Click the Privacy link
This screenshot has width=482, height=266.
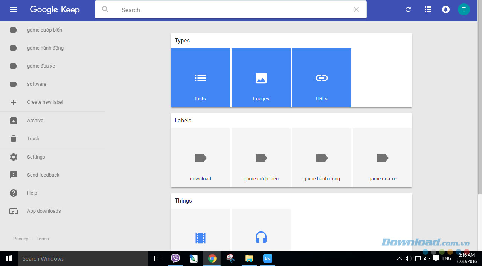[21, 239]
